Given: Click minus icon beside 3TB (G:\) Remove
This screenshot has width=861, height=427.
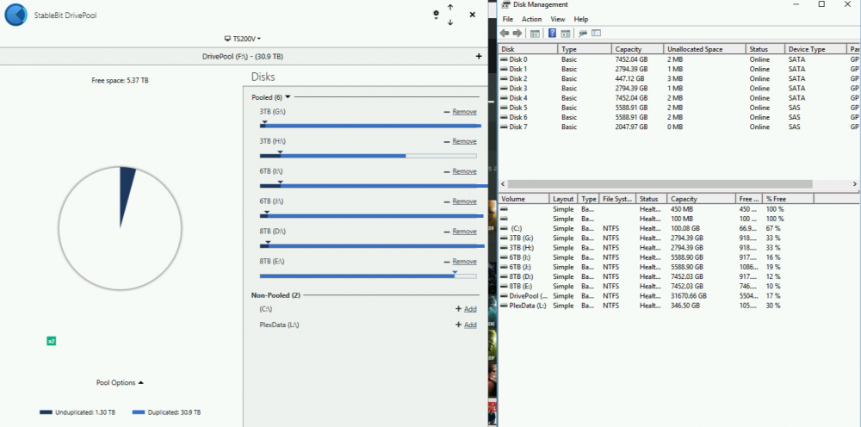Looking at the screenshot, I should click(x=446, y=112).
